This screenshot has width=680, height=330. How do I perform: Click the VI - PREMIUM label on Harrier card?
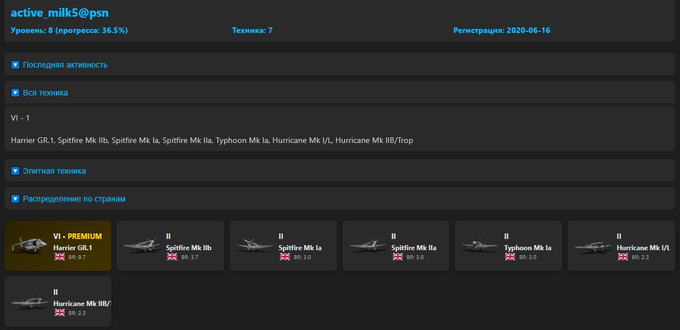[x=78, y=236]
